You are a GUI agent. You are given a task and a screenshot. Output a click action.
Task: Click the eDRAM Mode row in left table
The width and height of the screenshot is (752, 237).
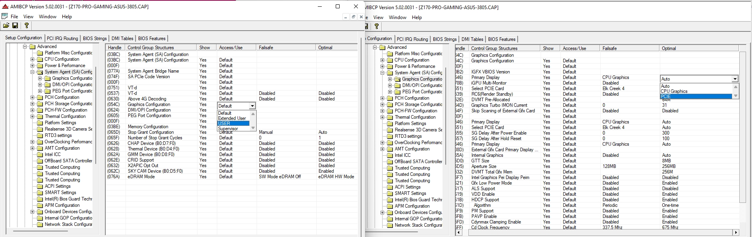point(231,177)
